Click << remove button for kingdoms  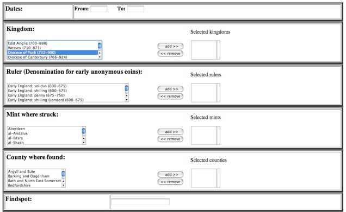pyautogui.click(x=170, y=54)
